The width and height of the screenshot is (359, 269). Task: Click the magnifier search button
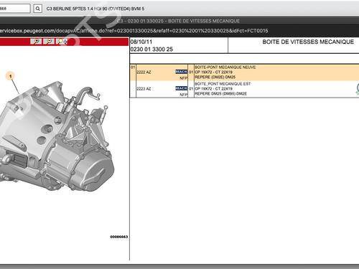pos(37,9)
